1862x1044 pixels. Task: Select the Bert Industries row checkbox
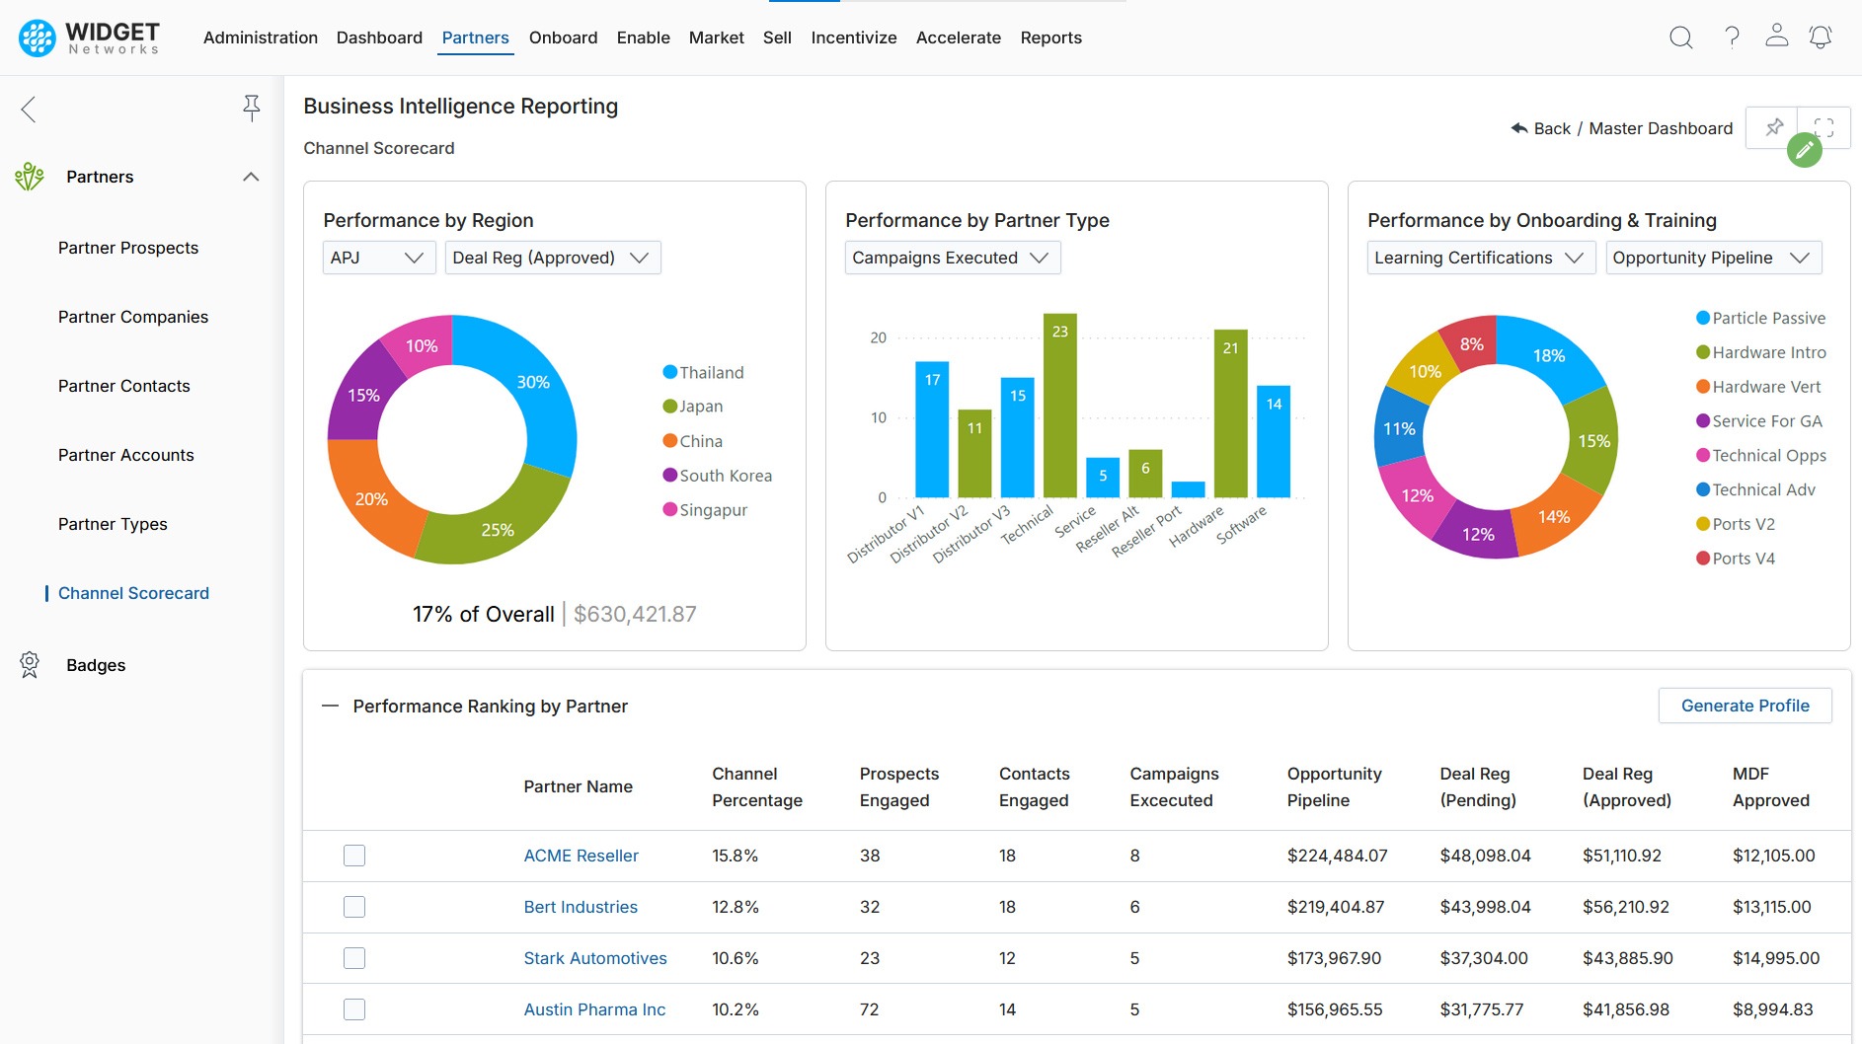pos(354,907)
